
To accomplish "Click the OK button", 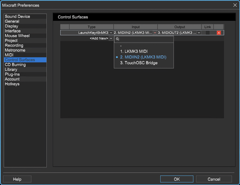I will point(177,179).
